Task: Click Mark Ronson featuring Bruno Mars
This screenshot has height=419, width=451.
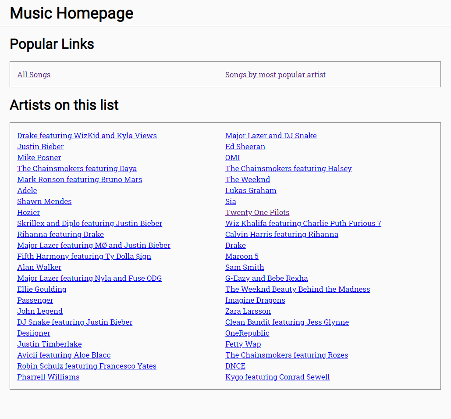Action: point(80,179)
